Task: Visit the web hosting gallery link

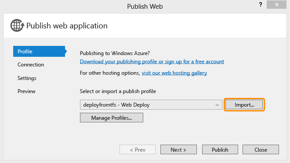Action: click(x=174, y=73)
